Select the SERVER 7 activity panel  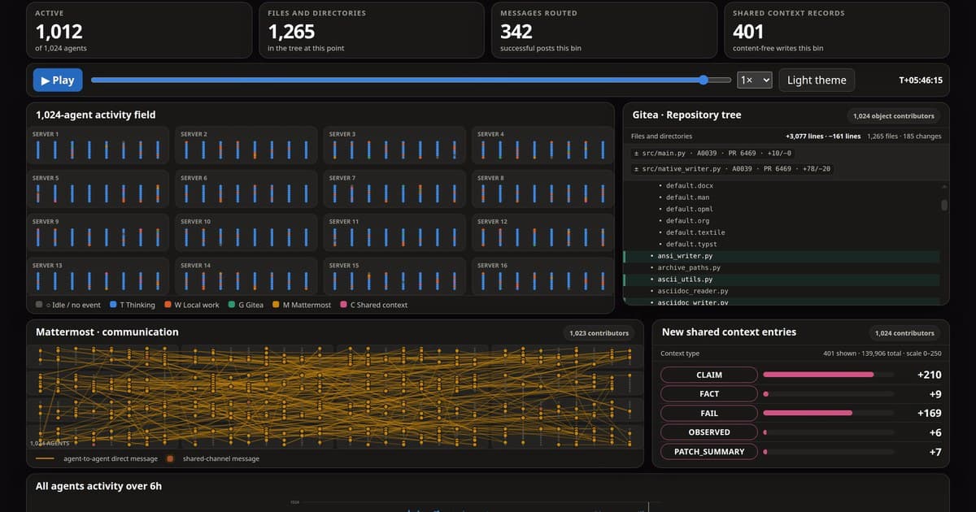[x=394, y=189]
